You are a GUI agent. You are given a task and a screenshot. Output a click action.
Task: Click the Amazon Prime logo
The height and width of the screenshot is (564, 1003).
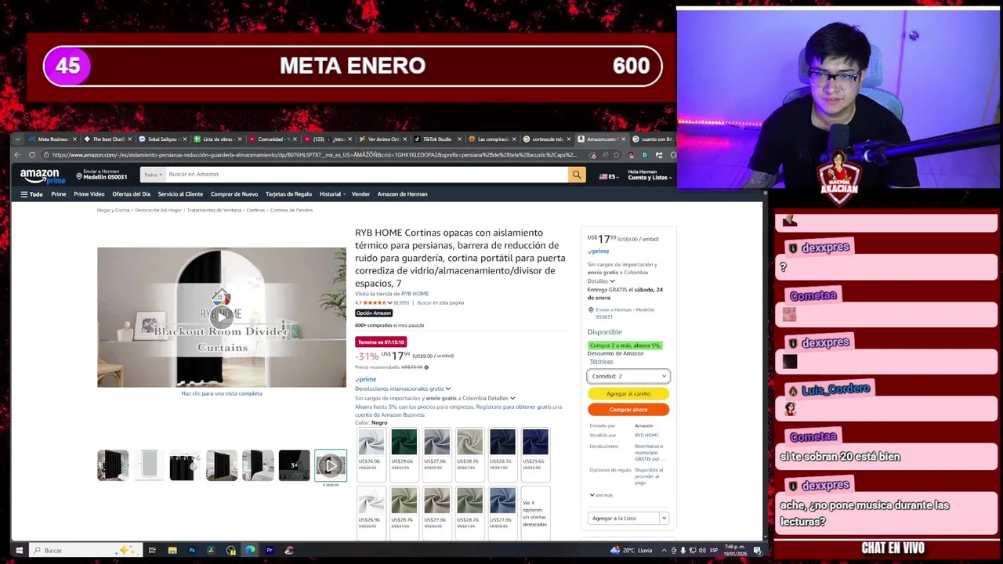click(42, 176)
